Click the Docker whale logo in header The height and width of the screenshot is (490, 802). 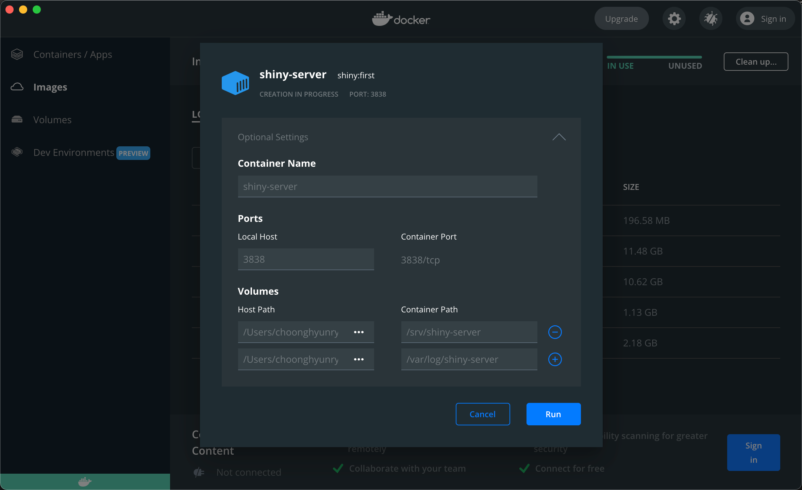(x=401, y=19)
